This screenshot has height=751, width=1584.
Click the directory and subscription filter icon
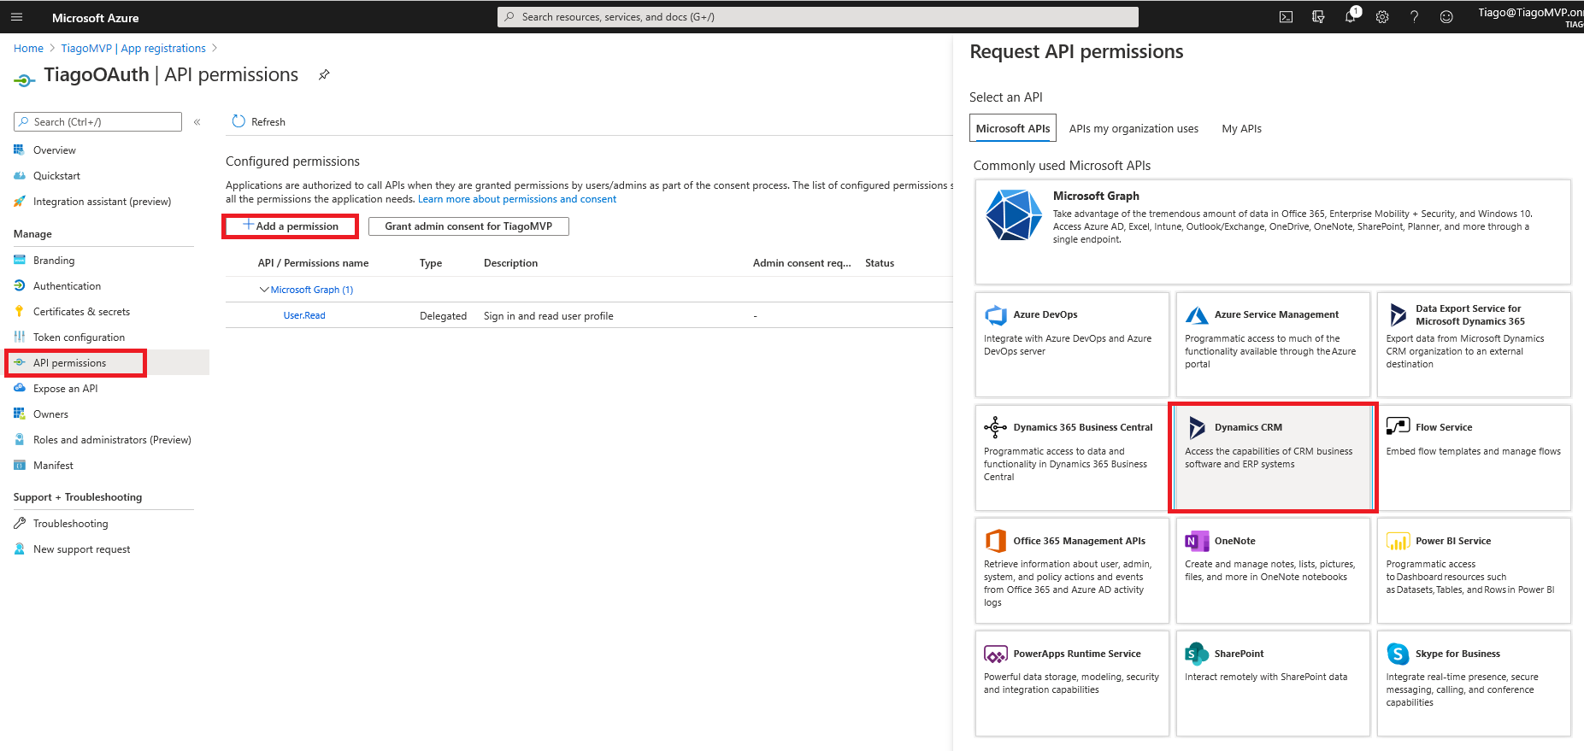pyautogui.click(x=1318, y=17)
